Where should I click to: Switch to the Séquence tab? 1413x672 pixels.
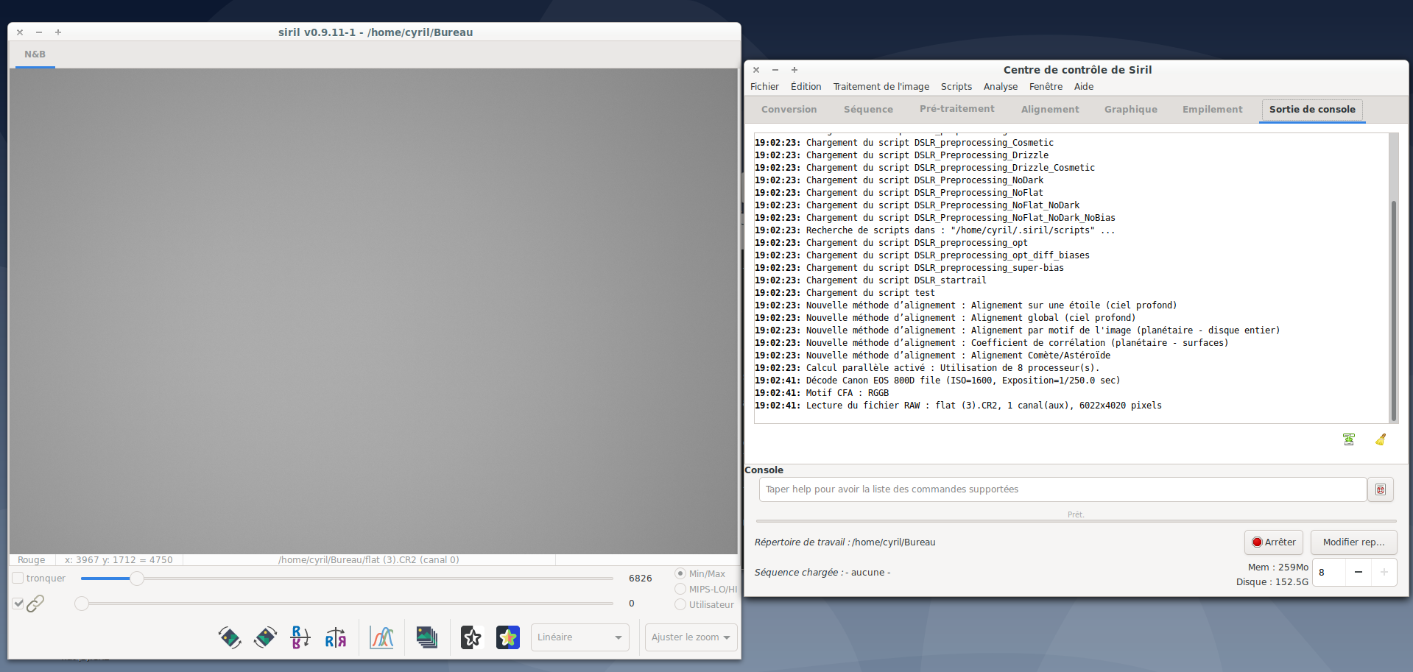(x=869, y=110)
